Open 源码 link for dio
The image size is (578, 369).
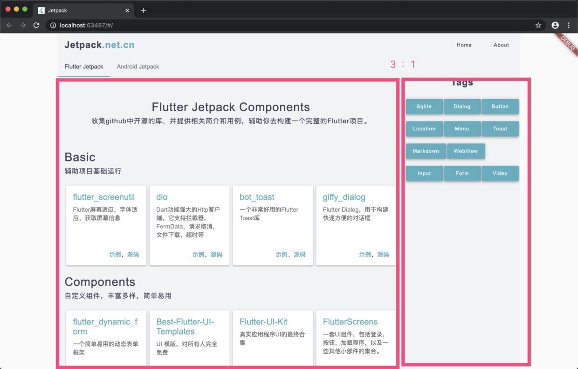[x=216, y=255]
